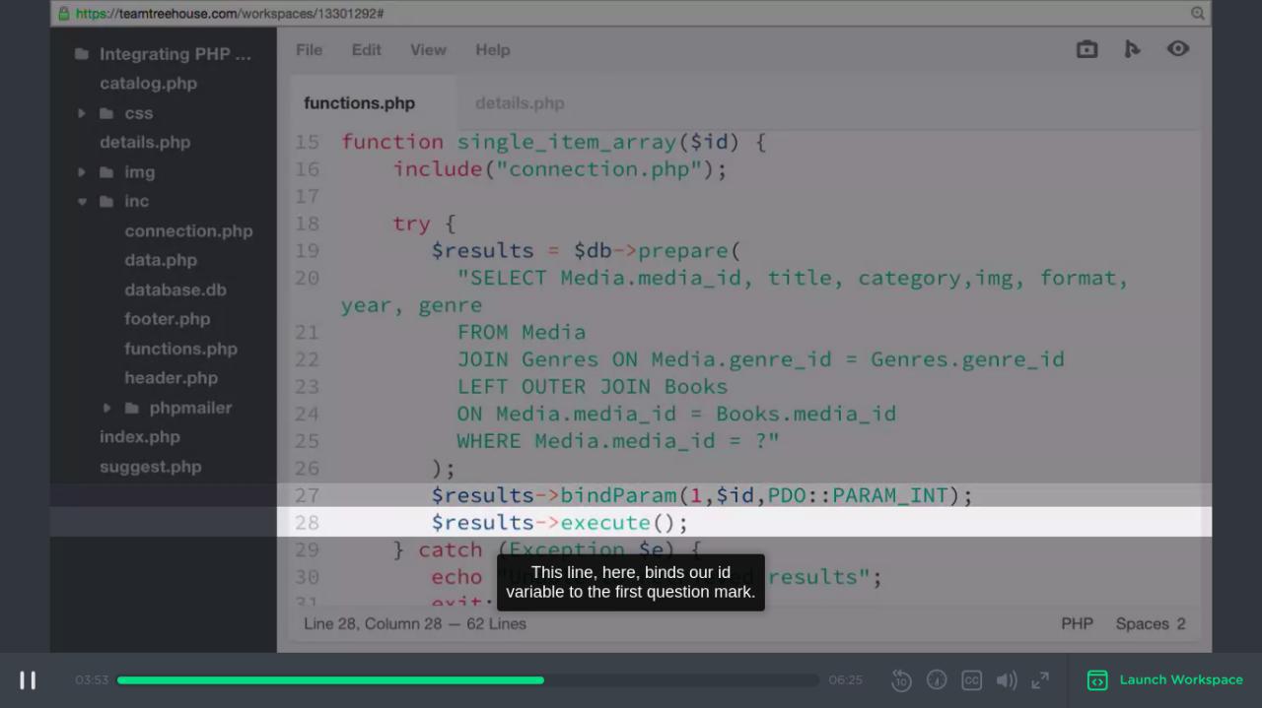Preview the workspace with the eye icon
Image resolution: width=1262 pixels, height=708 pixels.
click(1178, 49)
